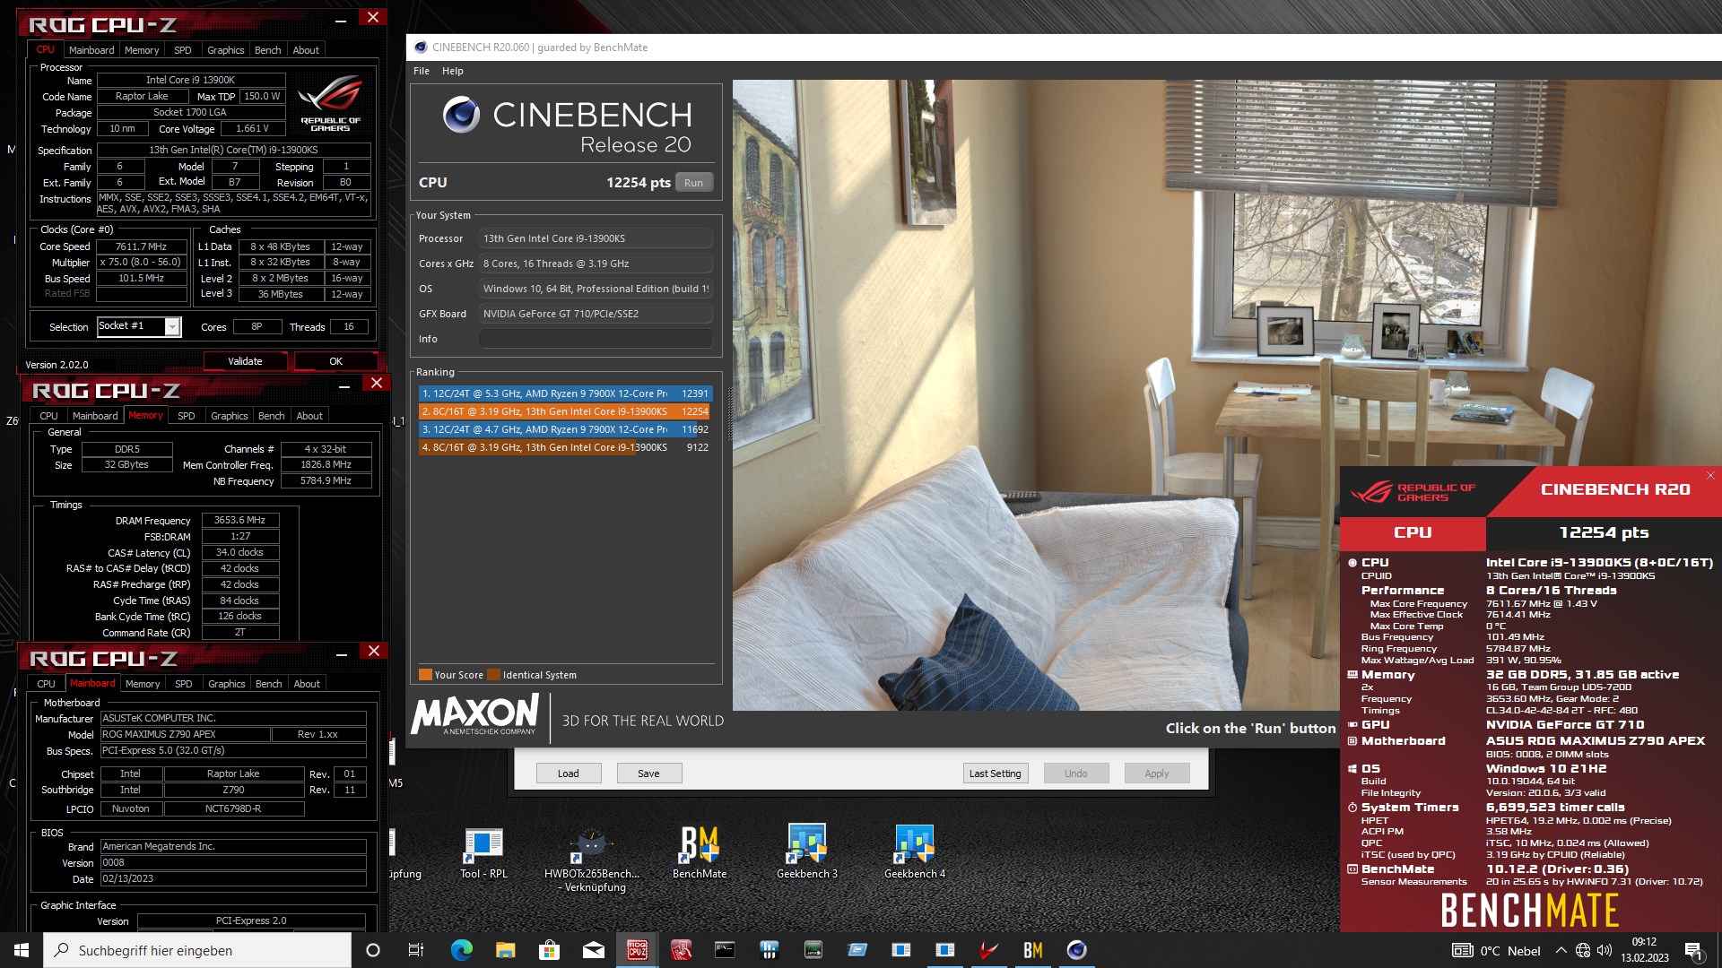Select ranking row 1 Ryzen 9 7900X 12391

(x=565, y=393)
